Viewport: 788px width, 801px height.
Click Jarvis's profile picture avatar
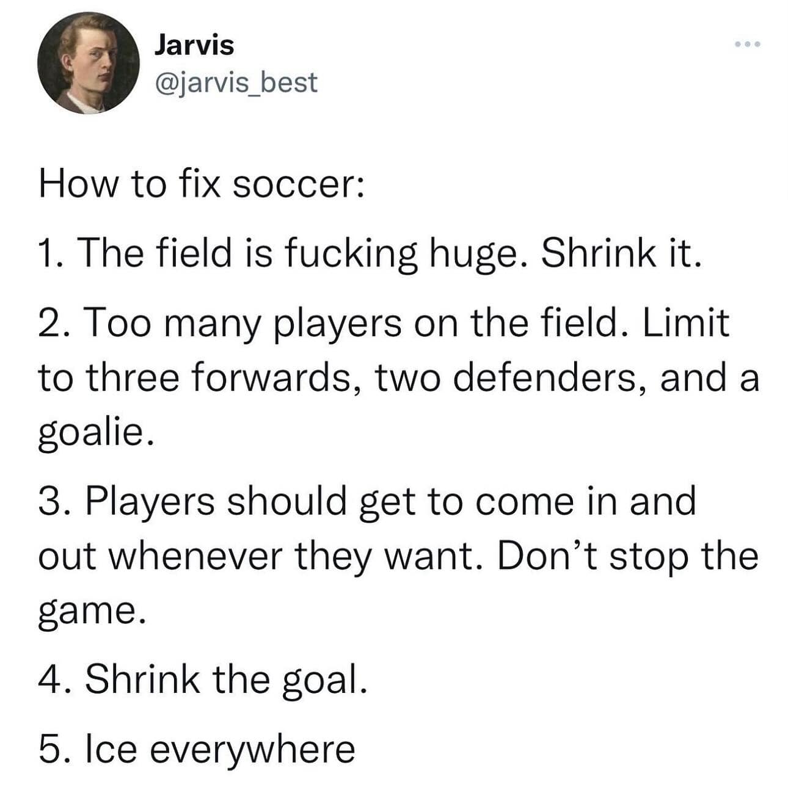coord(88,63)
